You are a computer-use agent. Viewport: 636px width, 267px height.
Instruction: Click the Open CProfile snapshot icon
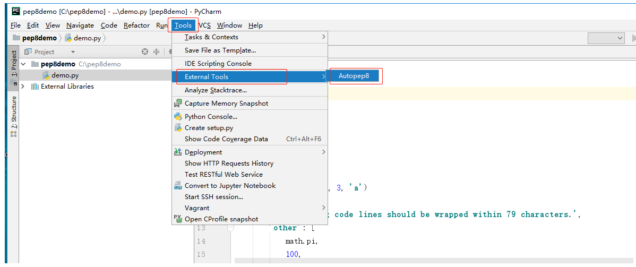click(178, 219)
